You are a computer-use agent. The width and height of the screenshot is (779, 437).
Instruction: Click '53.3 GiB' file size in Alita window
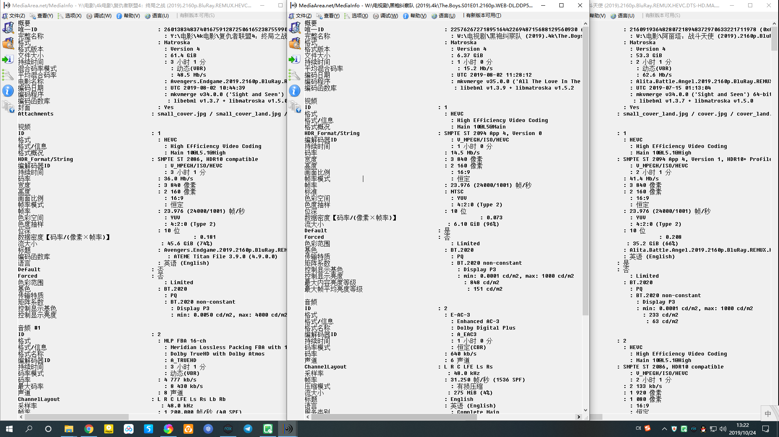(649, 56)
